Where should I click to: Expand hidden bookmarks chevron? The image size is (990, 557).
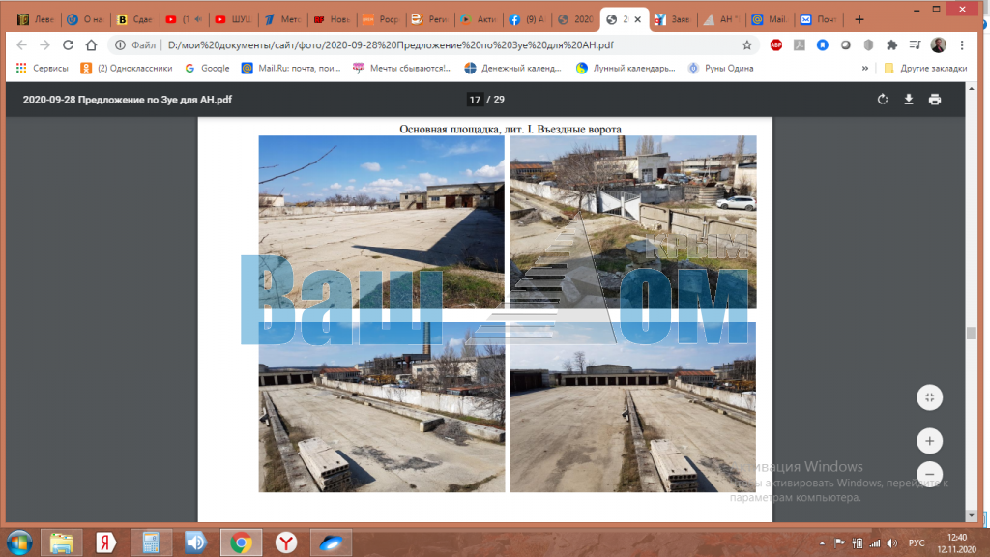(864, 69)
